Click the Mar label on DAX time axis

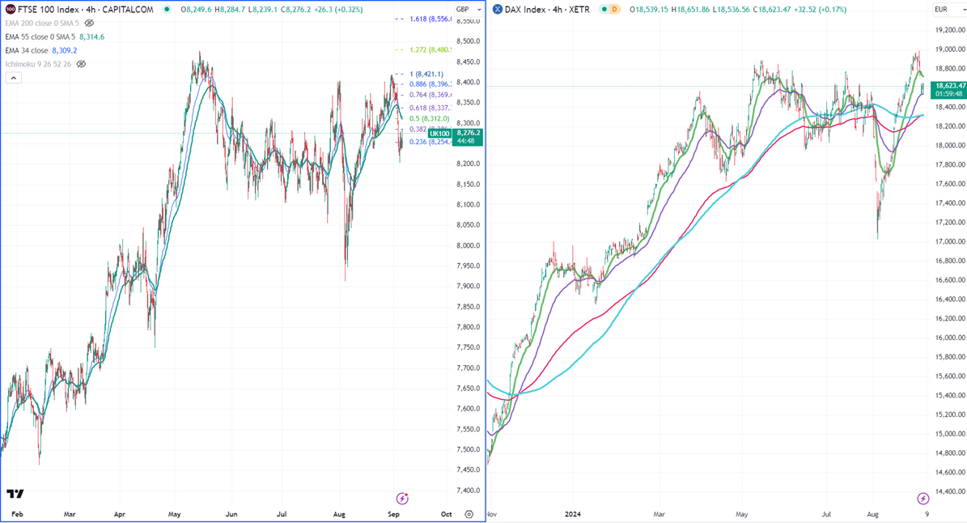(660, 514)
